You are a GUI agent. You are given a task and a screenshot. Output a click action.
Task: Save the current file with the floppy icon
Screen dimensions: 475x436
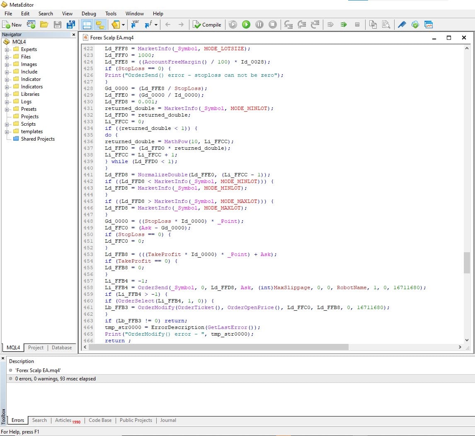click(x=58, y=24)
